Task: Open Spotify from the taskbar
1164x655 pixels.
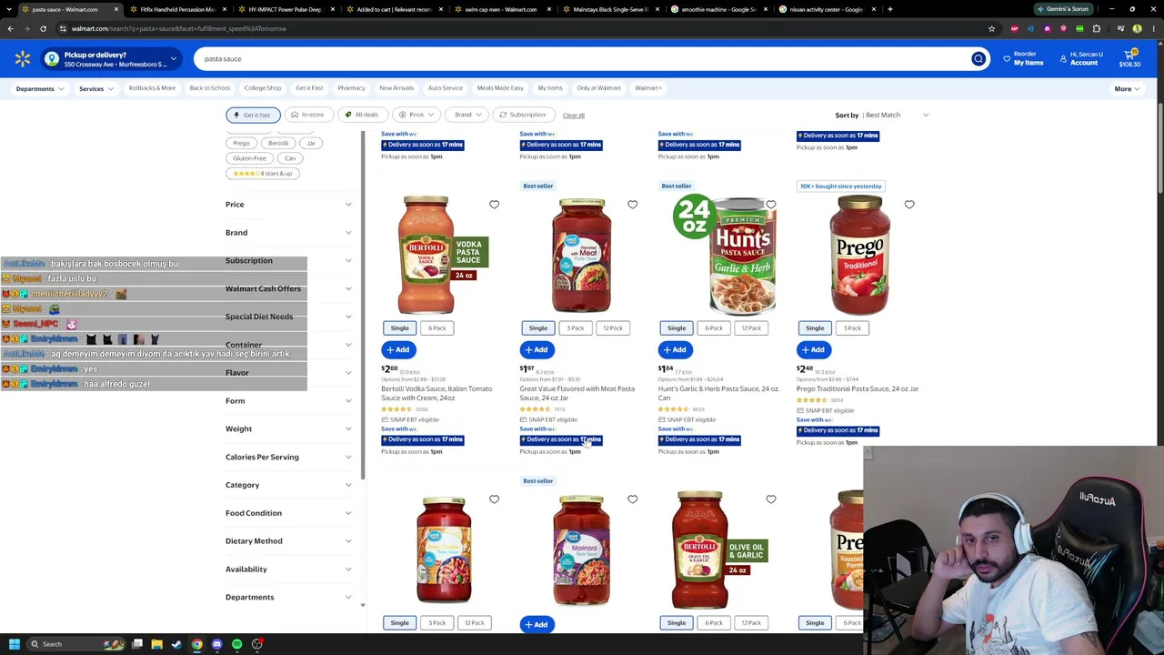Action: click(236, 644)
